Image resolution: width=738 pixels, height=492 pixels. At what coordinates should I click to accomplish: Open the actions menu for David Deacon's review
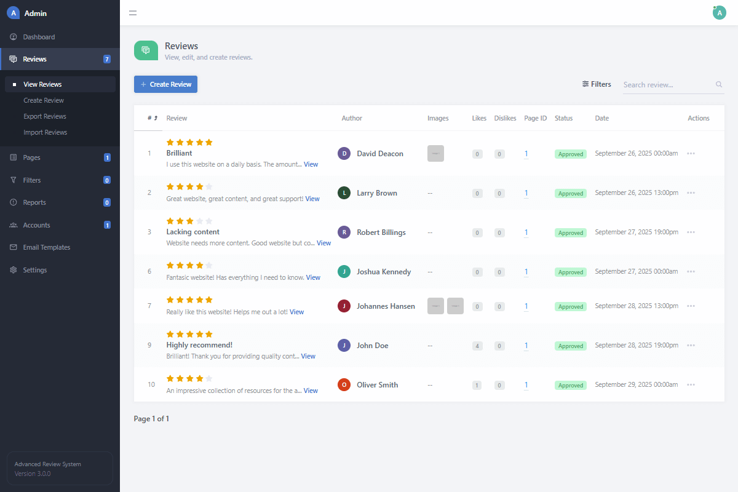tap(691, 153)
